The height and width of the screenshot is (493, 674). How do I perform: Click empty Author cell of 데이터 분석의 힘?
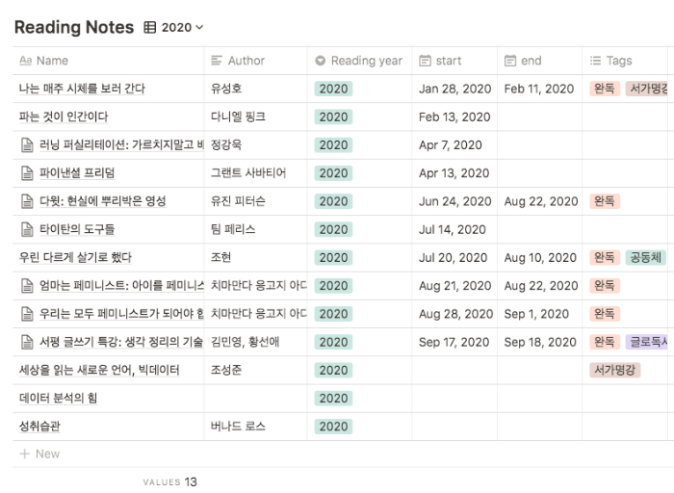(256, 398)
